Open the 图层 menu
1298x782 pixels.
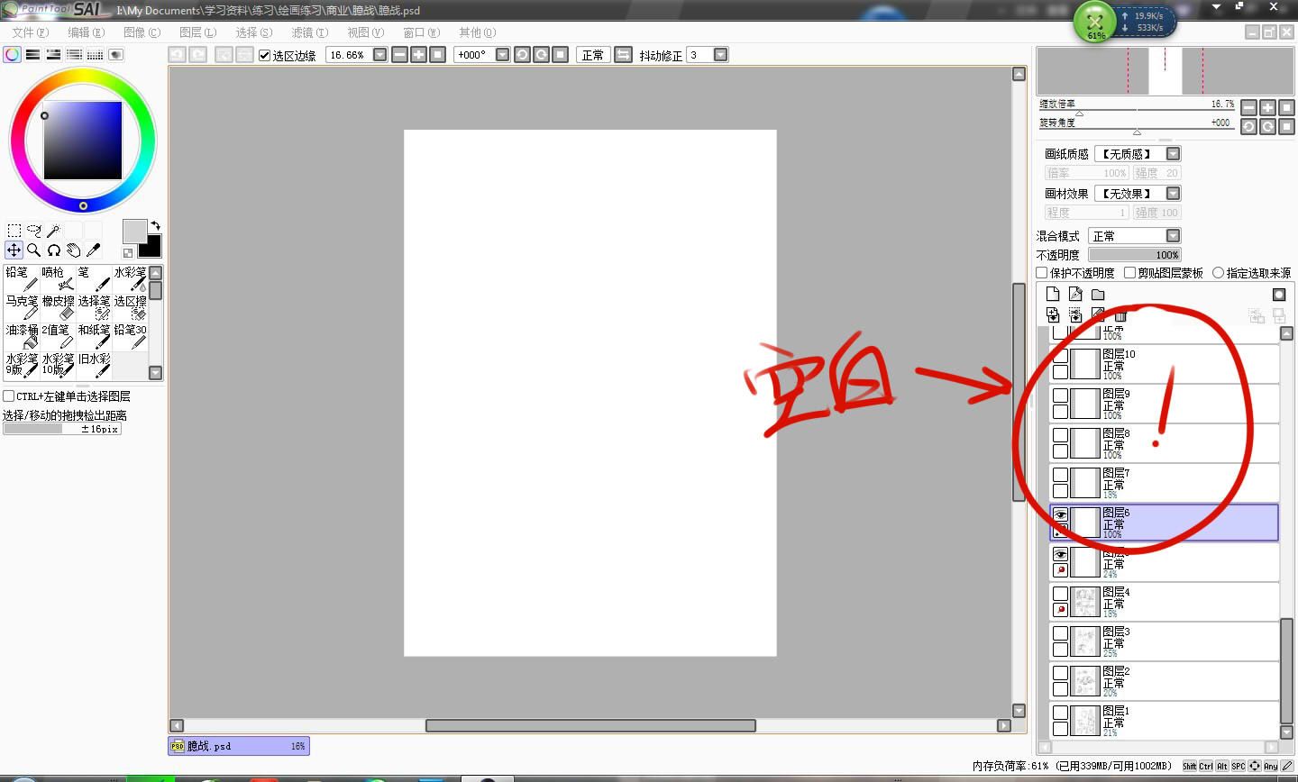(x=197, y=32)
